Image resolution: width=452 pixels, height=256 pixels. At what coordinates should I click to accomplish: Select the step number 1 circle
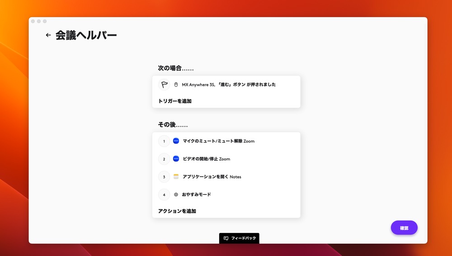point(164,141)
